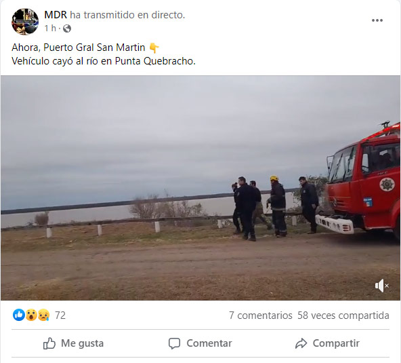Click the Compartir button
Screen dimensions: 401x363
[x=327, y=343]
